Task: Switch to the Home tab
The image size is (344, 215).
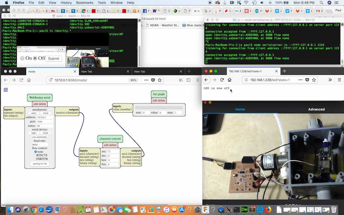Action: point(240,109)
